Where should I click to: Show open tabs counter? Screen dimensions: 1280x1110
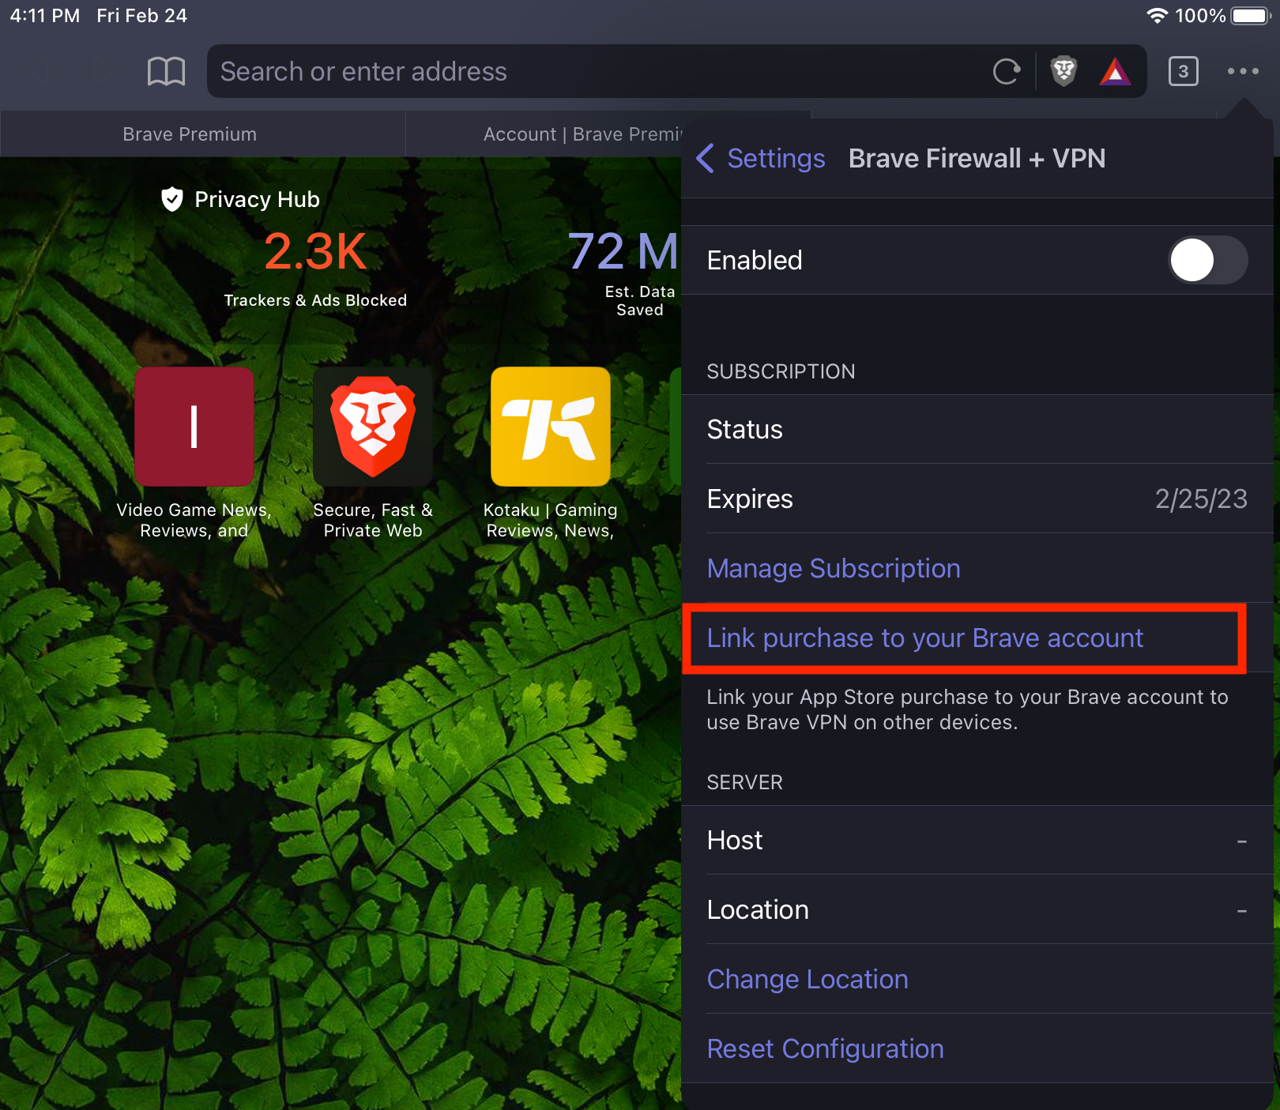pyautogui.click(x=1183, y=72)
